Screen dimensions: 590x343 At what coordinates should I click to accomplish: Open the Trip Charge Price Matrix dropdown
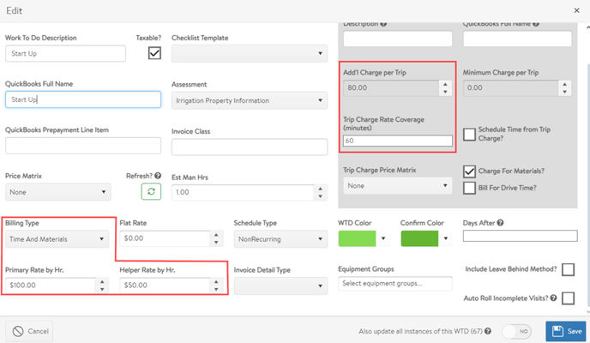(x=397, y=186)
